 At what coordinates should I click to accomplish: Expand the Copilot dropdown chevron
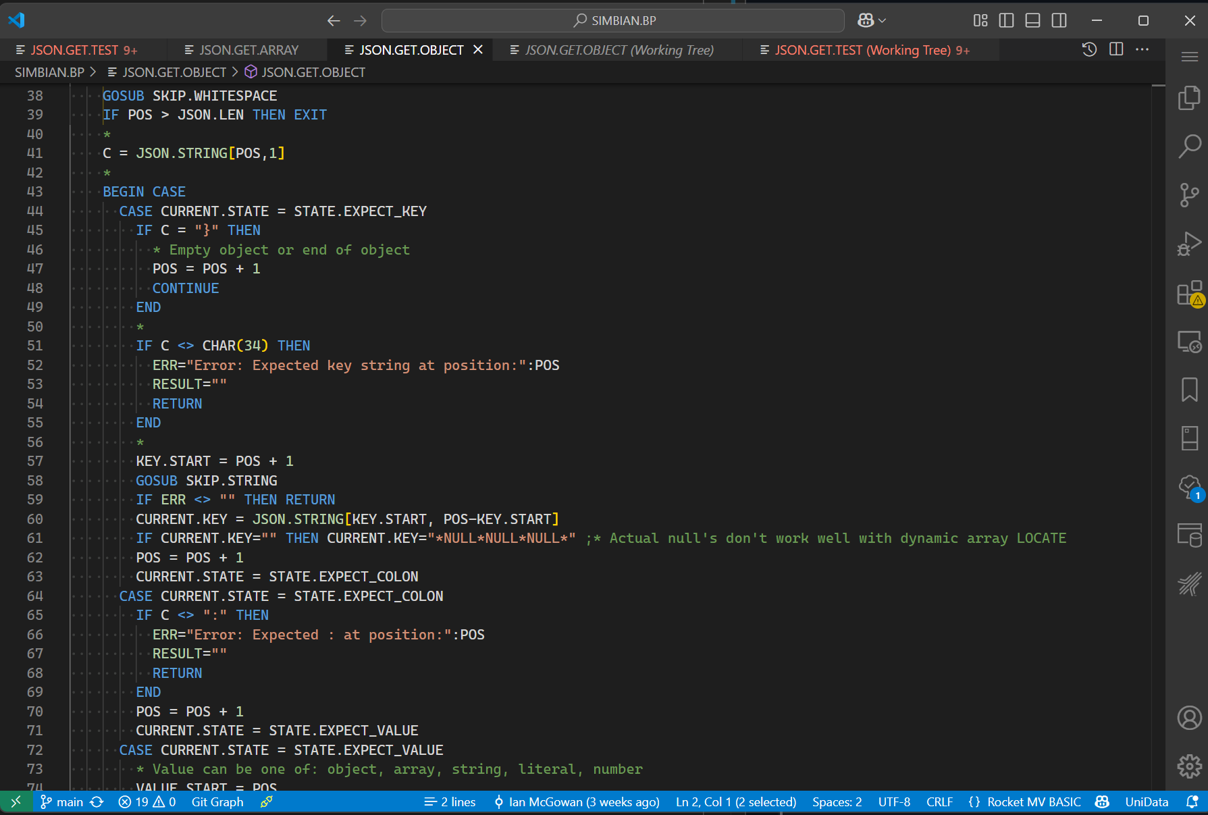882,21
